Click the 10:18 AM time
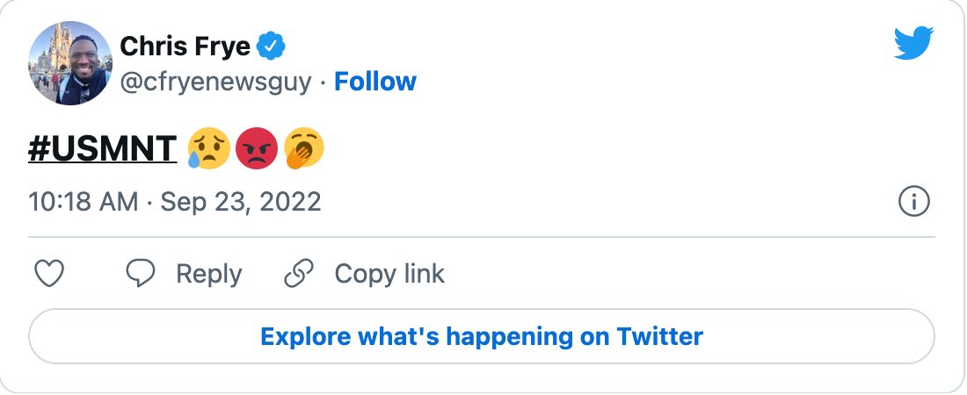Image resolution: width=967 pixels, height=395 pixels. coord(83,203)
